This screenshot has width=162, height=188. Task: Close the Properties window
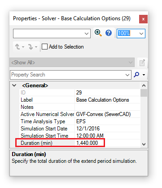[x=143, y=19]
